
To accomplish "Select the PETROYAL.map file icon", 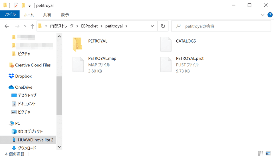I will pos(78,64).
